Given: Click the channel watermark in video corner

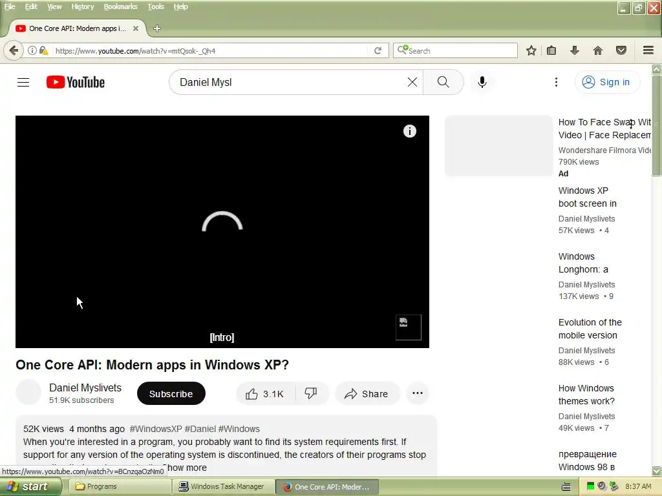Looking at the screenshot, I should pyautogui.click(x=409, y=327).
